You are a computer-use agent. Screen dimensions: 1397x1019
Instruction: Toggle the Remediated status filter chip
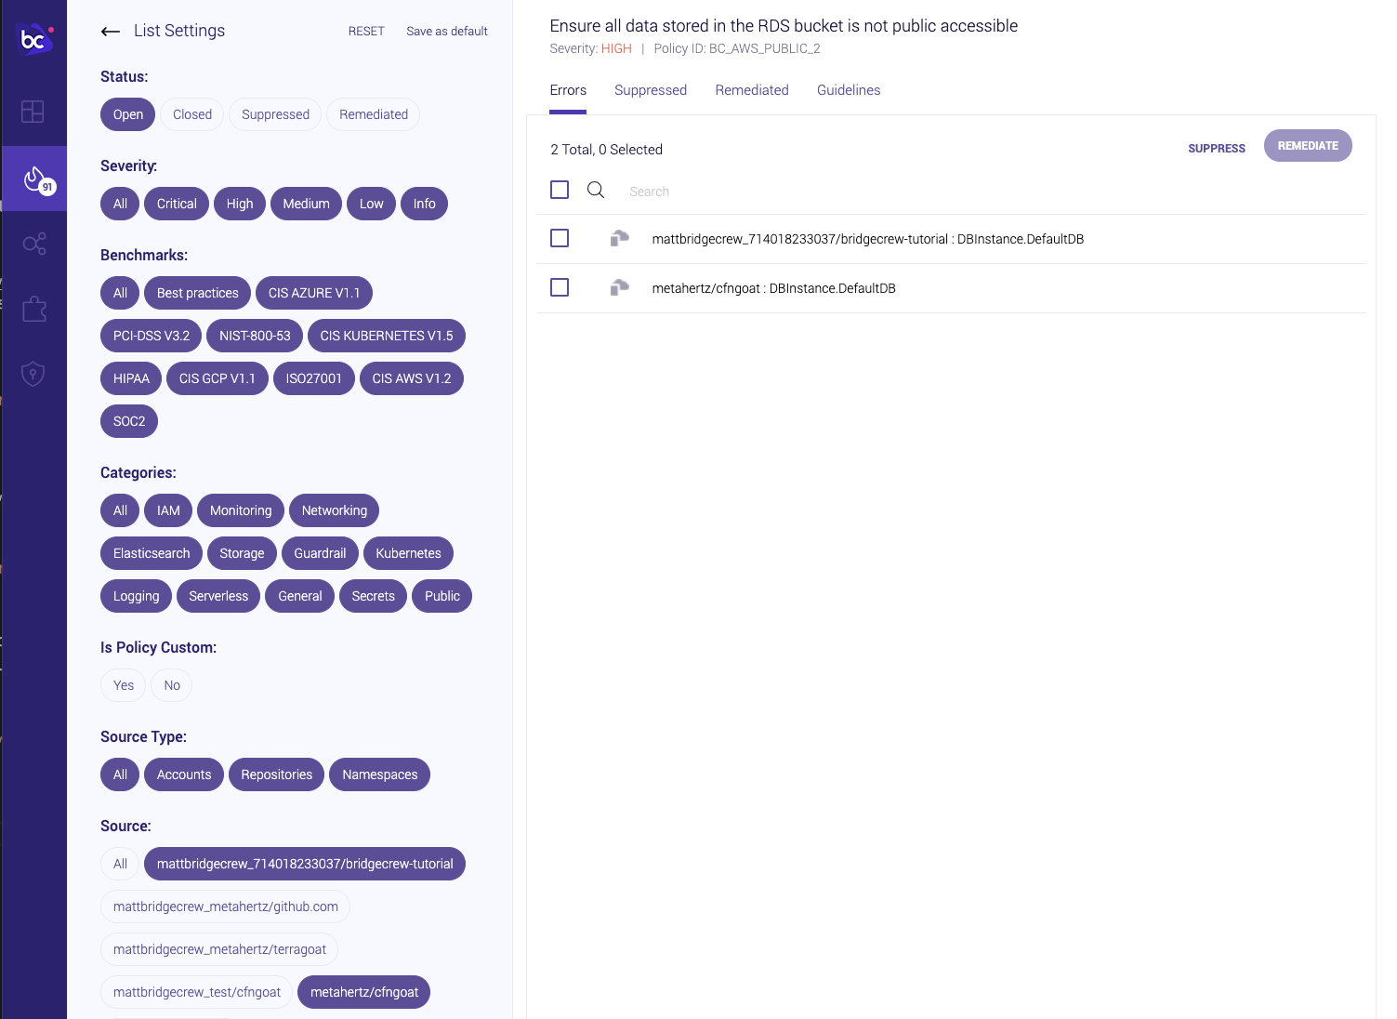(x=374, y=114)
